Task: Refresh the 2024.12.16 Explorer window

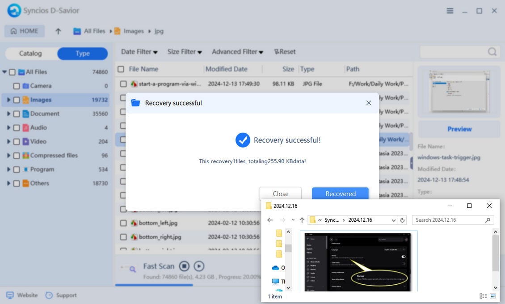Action: point(402,220)
